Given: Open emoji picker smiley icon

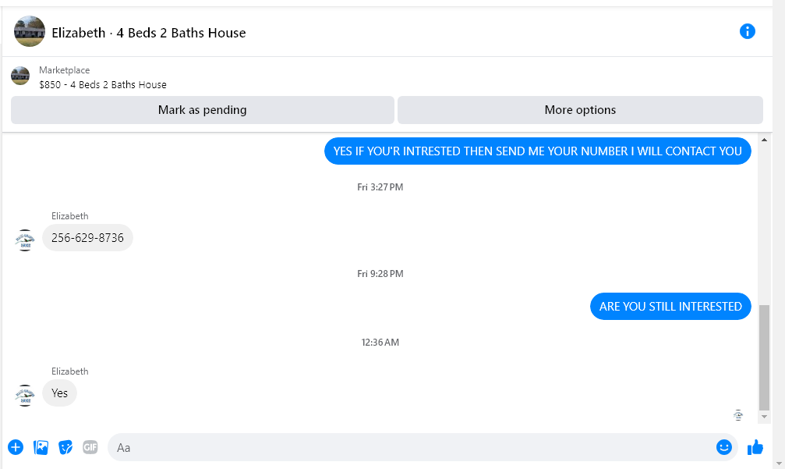Looking at the screenshot, I should (x=724, y=447).
